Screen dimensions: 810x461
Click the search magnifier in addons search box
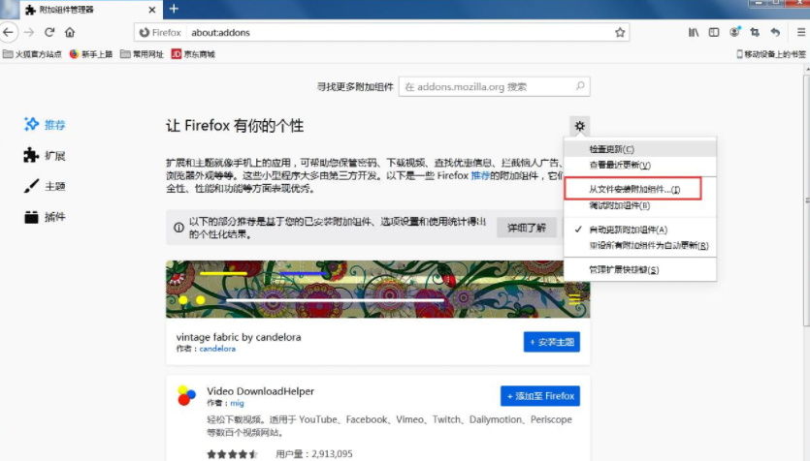[x=580, y=86]
